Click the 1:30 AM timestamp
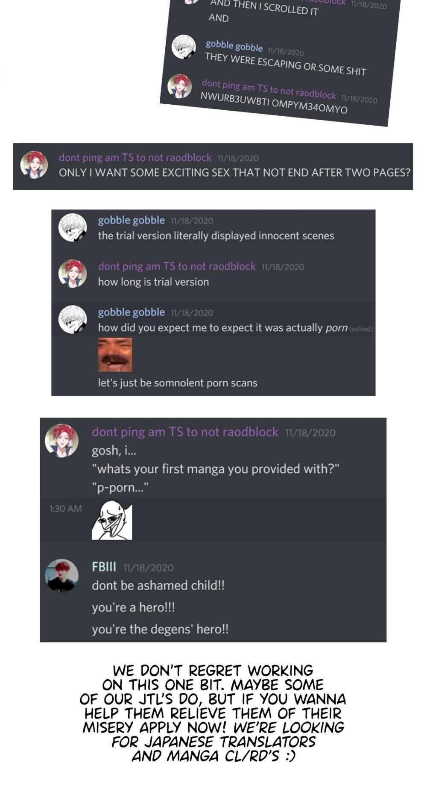Viewport: 427px width, 786px height. tap(65, 509)
